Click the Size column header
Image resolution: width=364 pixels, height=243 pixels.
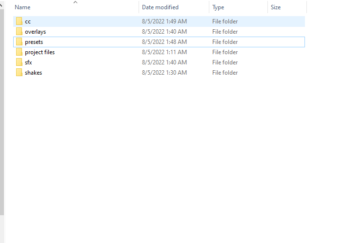[x=276, y=7]
